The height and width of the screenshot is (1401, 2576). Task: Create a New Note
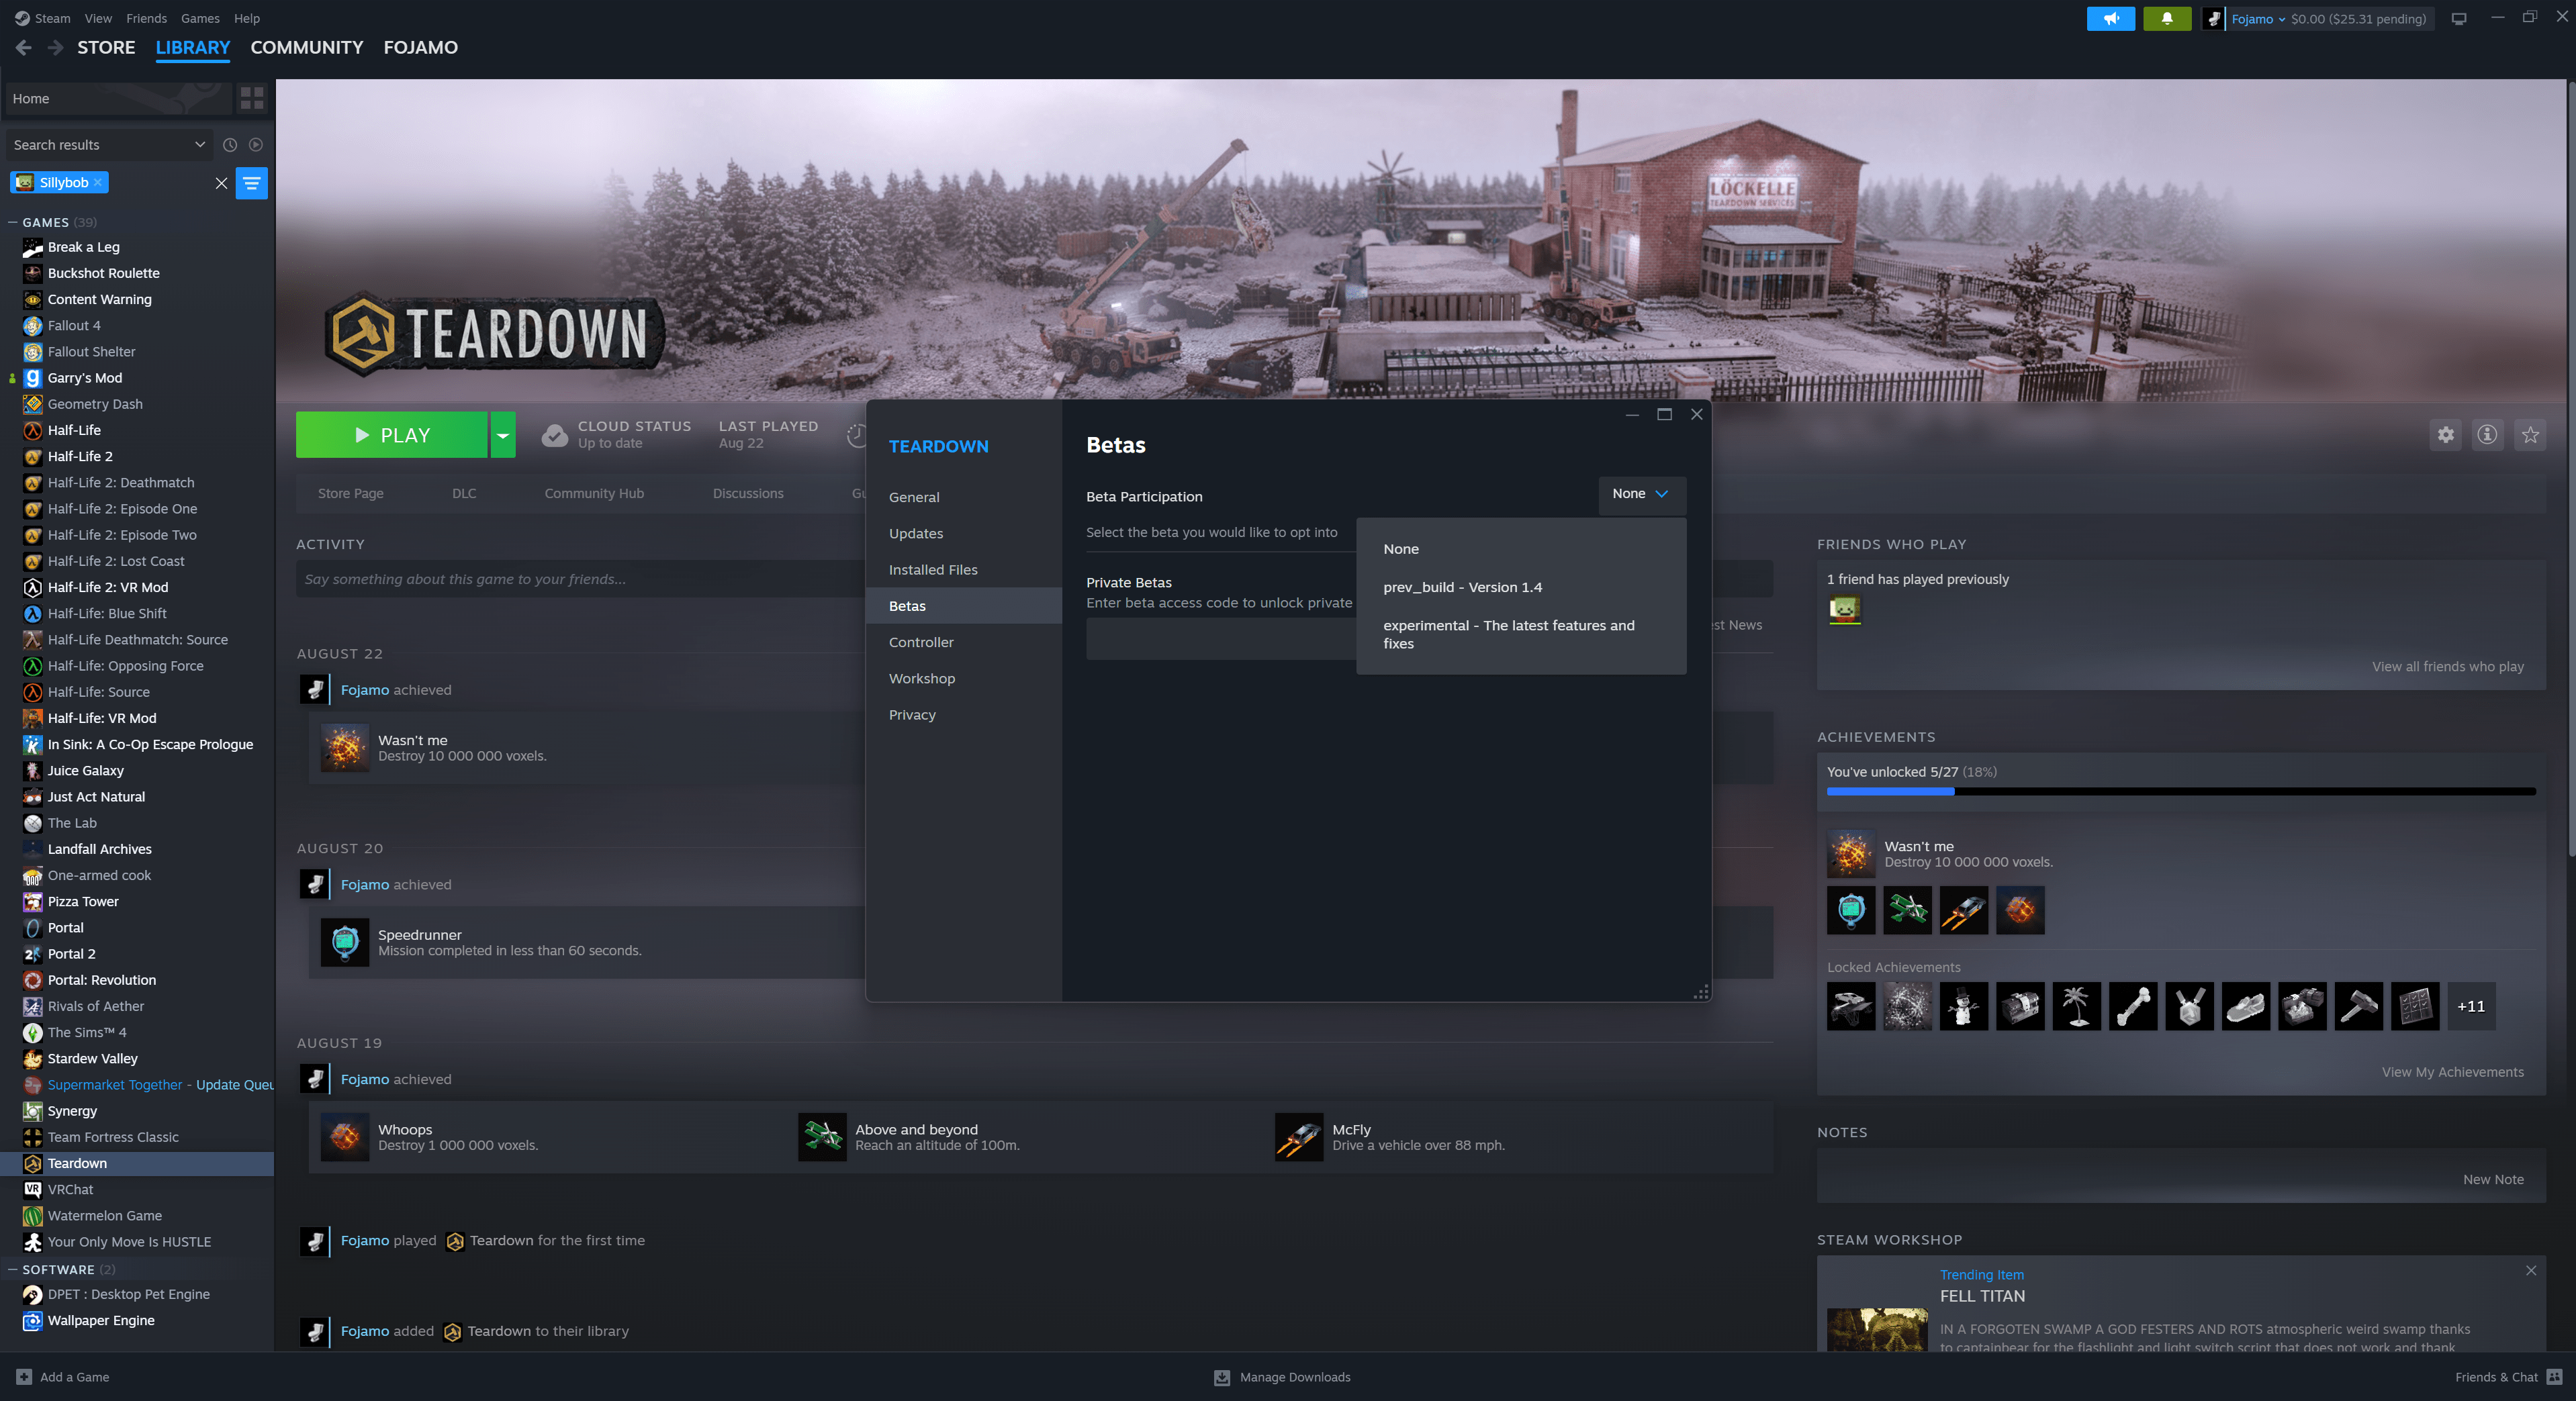click(x=2493, y=1179)
